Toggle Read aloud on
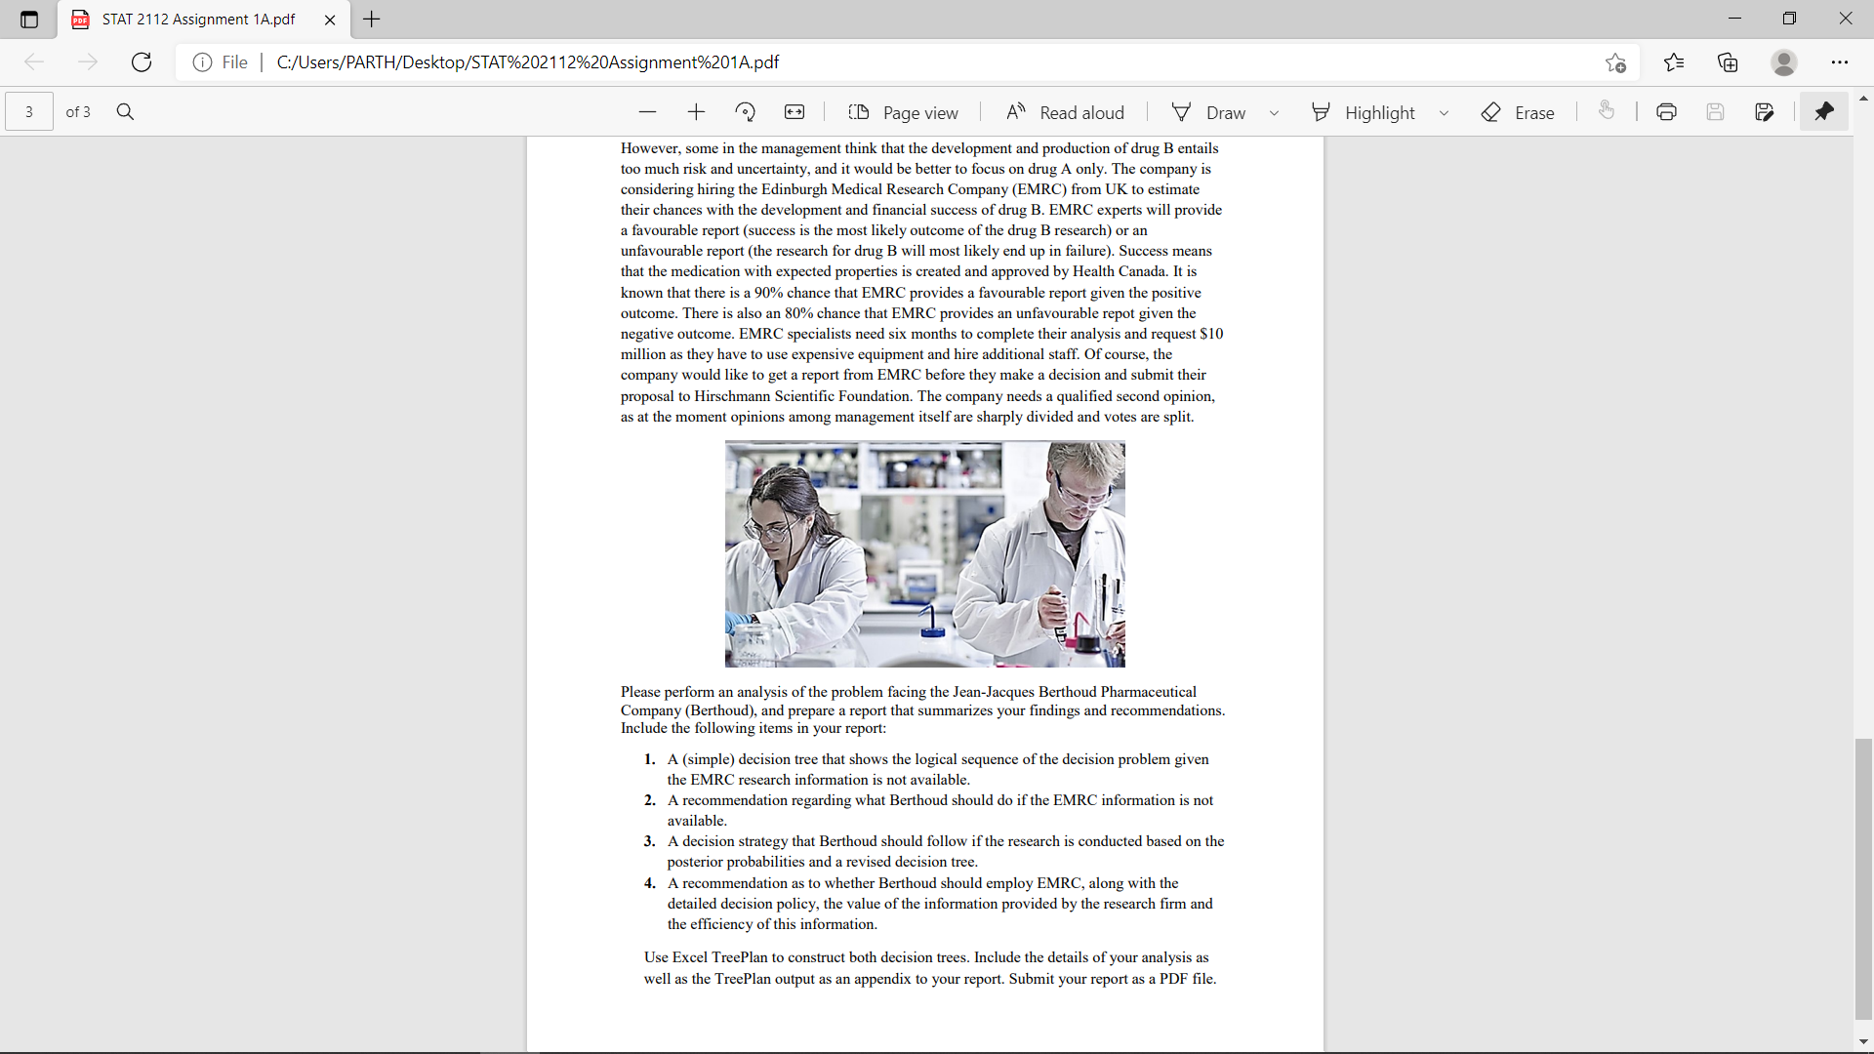This screenshot has width=1874, height=1054. 1065,112
